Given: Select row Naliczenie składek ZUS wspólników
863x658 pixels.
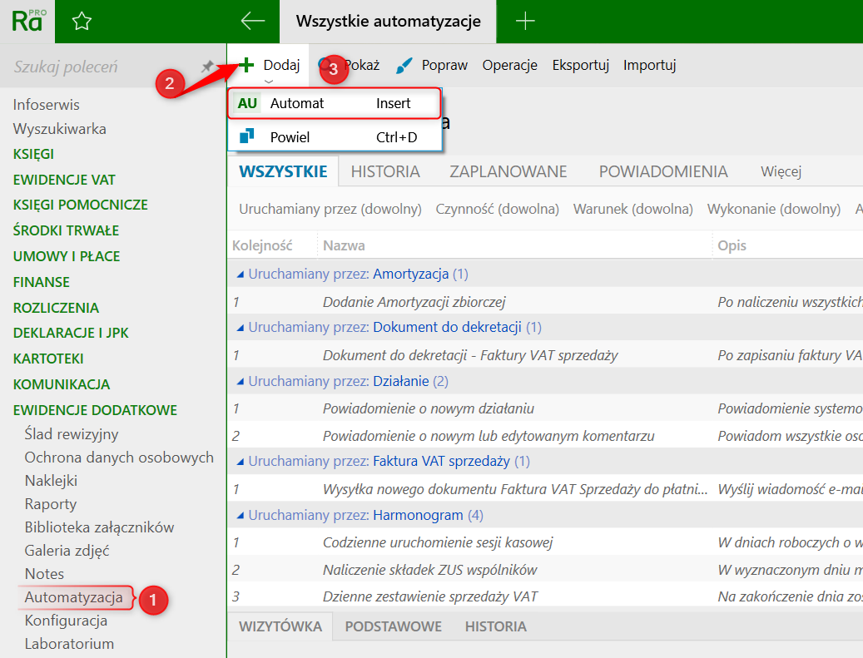Looking at the screenshot, I should click(x=545, y=570).
